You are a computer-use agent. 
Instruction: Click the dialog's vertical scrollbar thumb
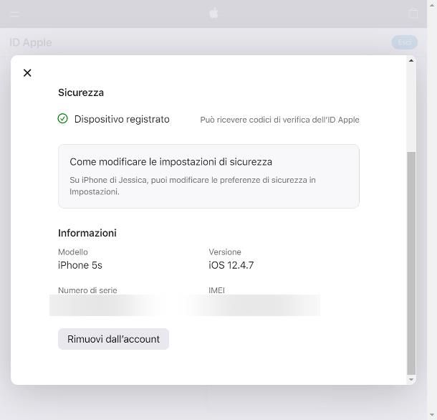411,263
